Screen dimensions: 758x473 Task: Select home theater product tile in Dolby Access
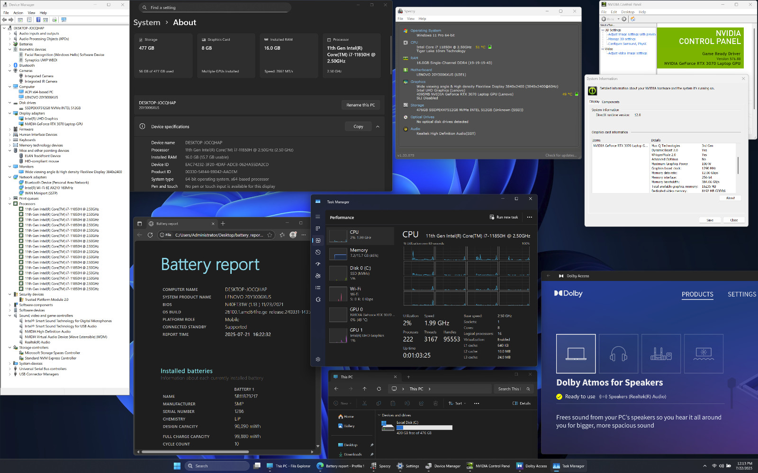click(661, 354)
